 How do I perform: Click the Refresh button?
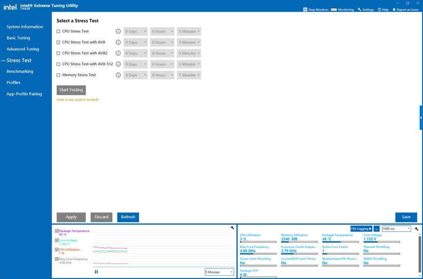click(x=128, y=217)
